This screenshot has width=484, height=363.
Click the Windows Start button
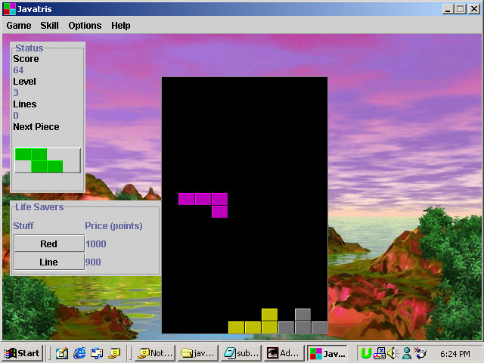point(22,353)
